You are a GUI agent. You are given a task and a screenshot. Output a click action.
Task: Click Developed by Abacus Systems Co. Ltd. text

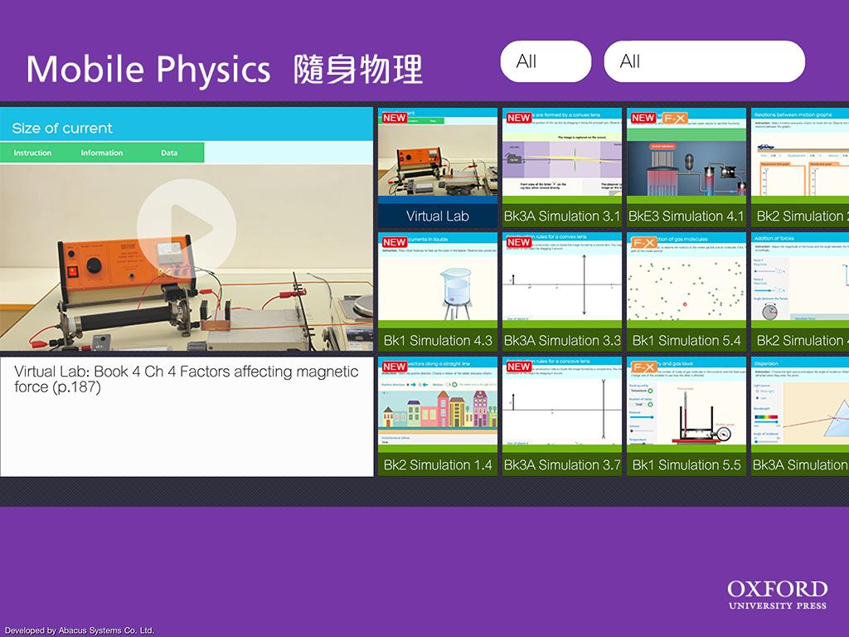(x=79, y=630)
